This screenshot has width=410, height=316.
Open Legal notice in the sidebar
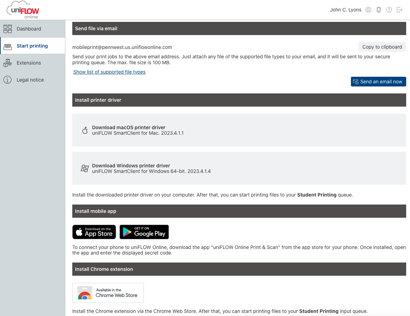[x=32, y=80]
